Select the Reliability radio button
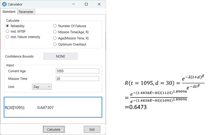Screen dimensions: 213x135 point(8,26)
